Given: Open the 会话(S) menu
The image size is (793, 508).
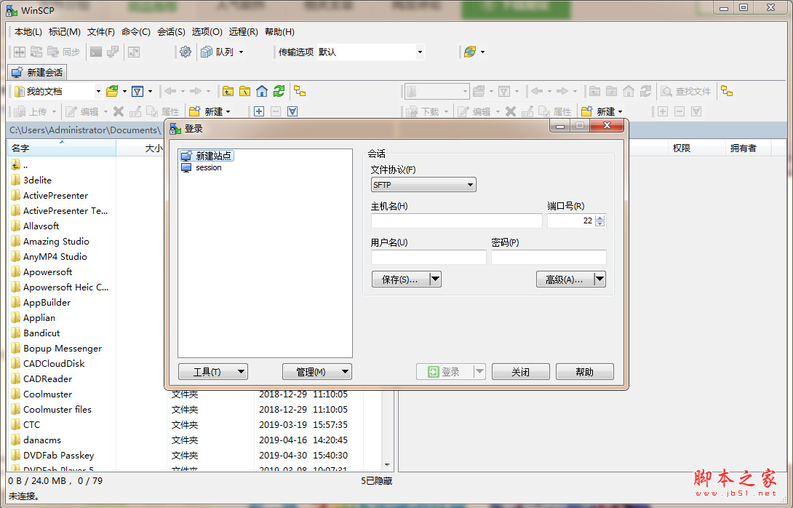Looking at the screenshot, I should coord(172,32).
